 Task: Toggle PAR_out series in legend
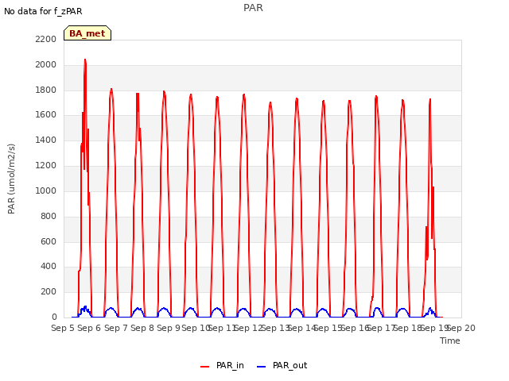click(289, 365)
